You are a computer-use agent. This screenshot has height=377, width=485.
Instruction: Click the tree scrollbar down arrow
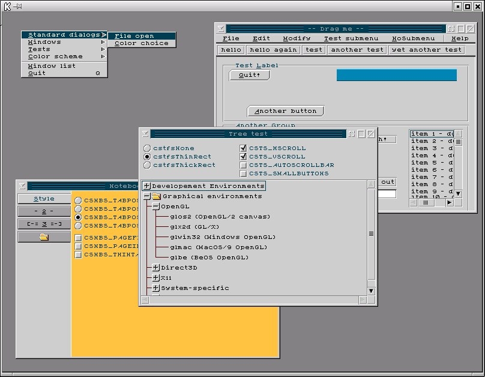click(371, 291)
